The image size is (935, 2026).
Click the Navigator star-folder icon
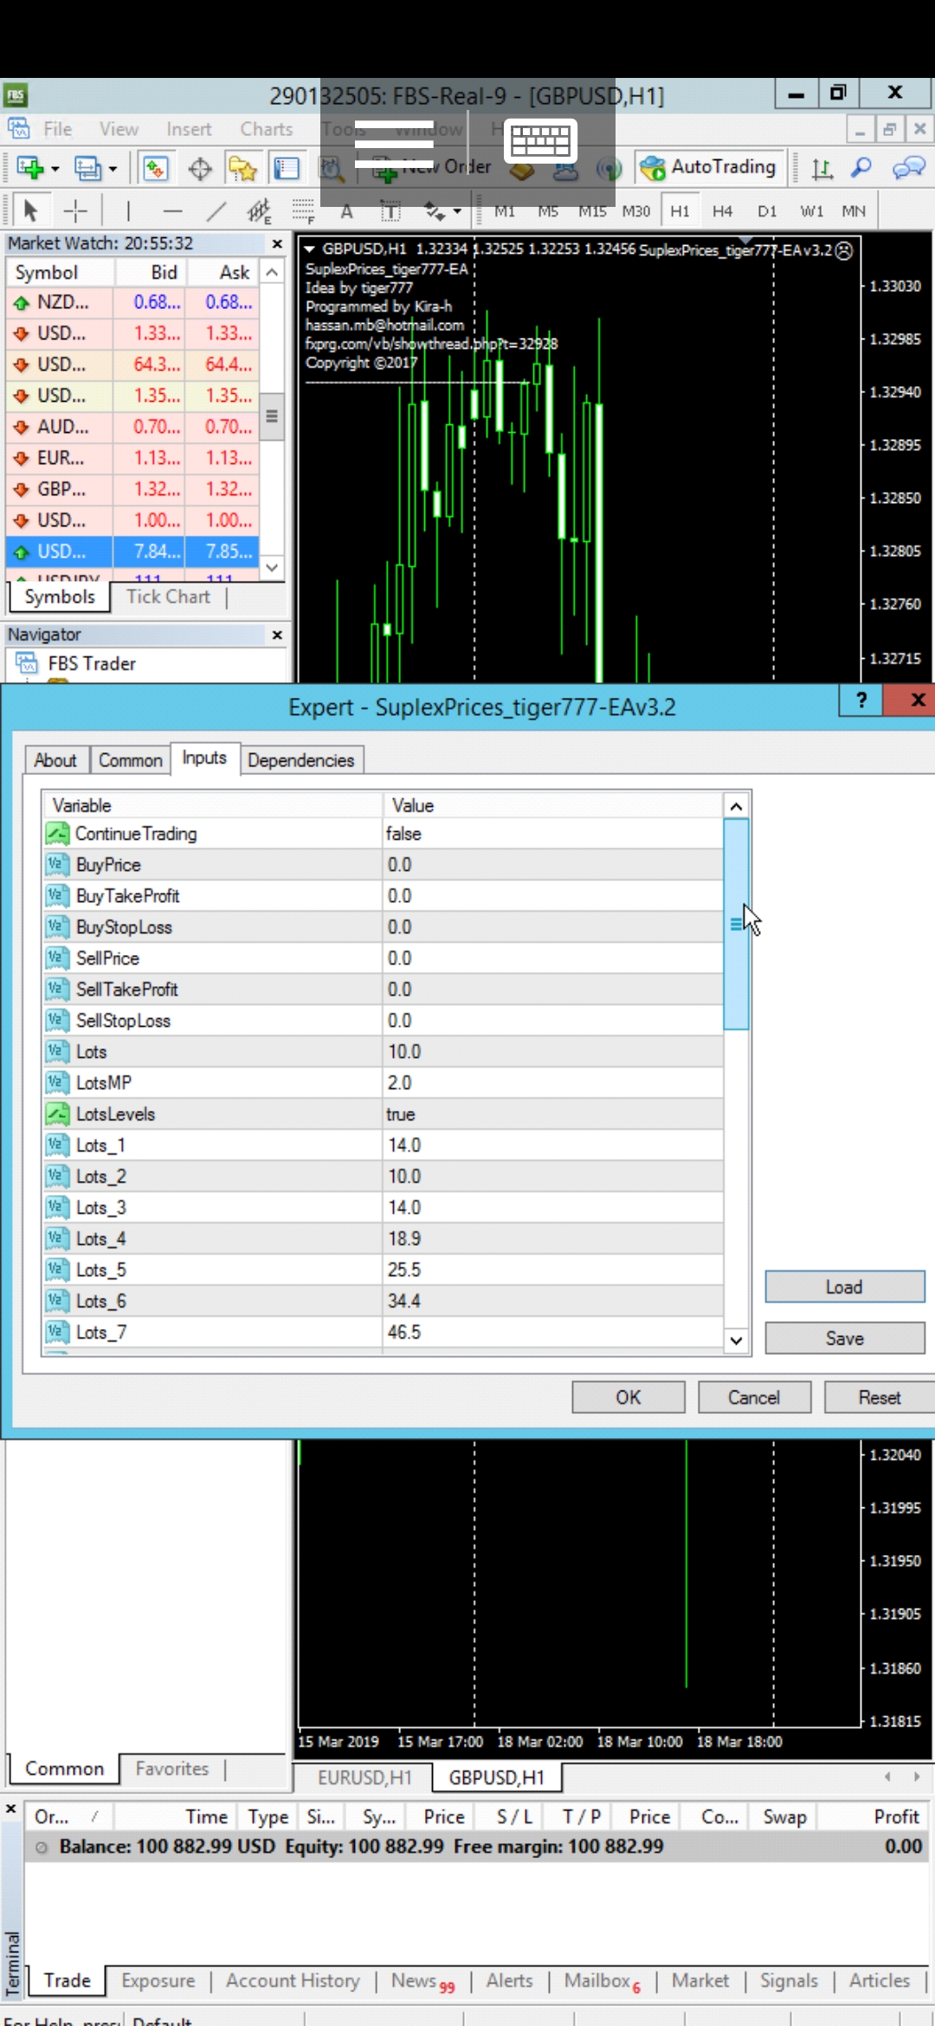tap(242, 168)
